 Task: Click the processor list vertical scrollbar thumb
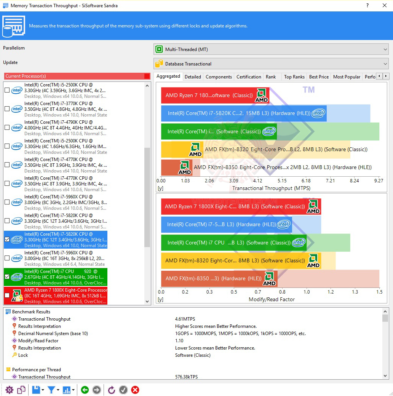147,197
